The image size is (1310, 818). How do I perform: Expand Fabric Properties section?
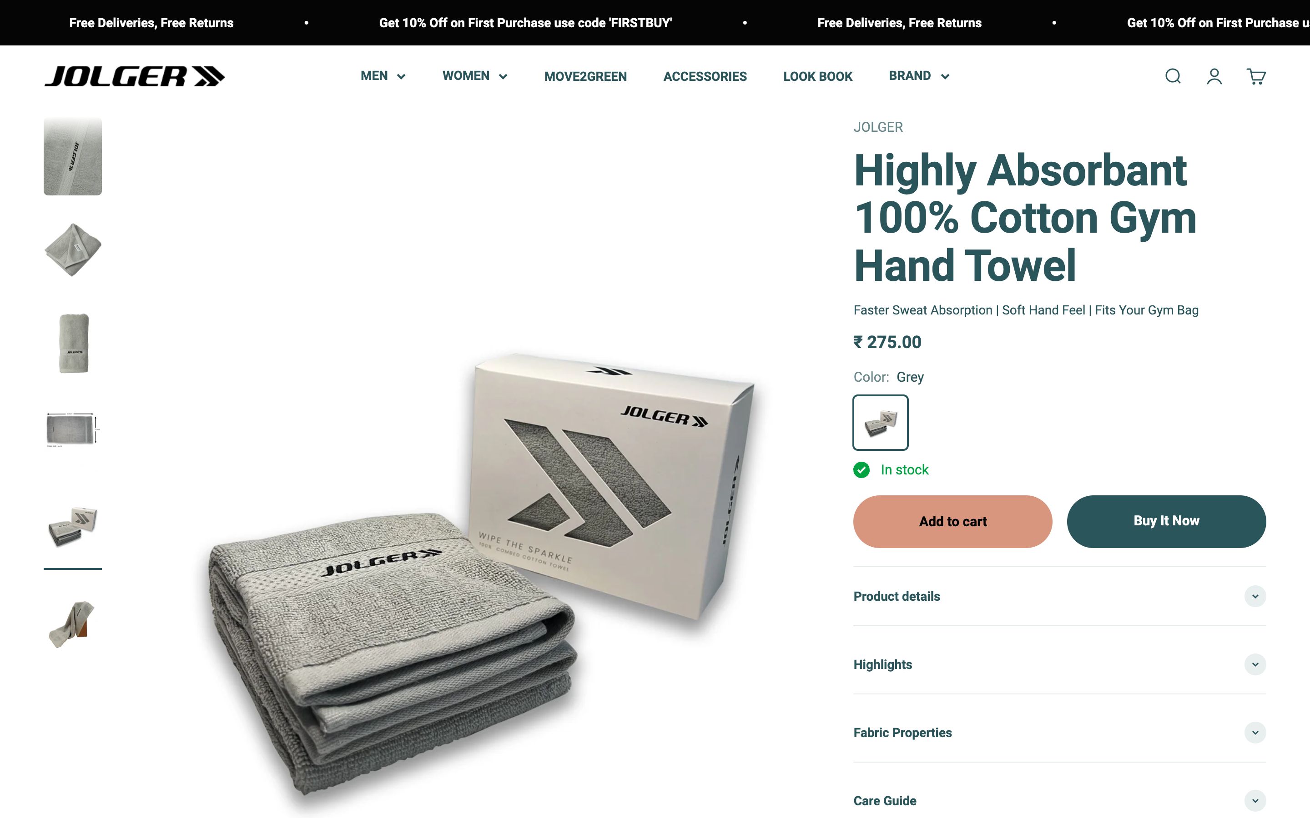[x=1059, y=733]
